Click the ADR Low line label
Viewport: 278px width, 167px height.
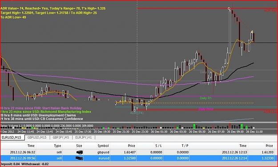(270, 112)
